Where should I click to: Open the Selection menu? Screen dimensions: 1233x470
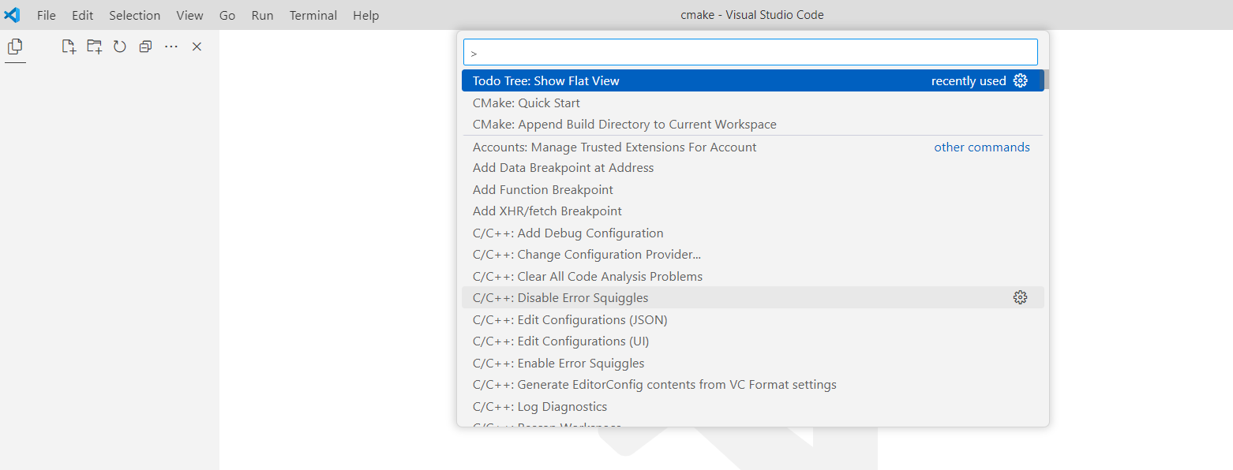tap(134, 15)
